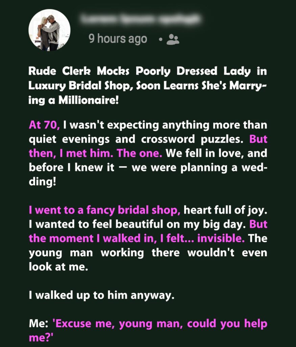Click the 'Excuse me, young man' quote
296x347 pixels.
click(148, 330)
